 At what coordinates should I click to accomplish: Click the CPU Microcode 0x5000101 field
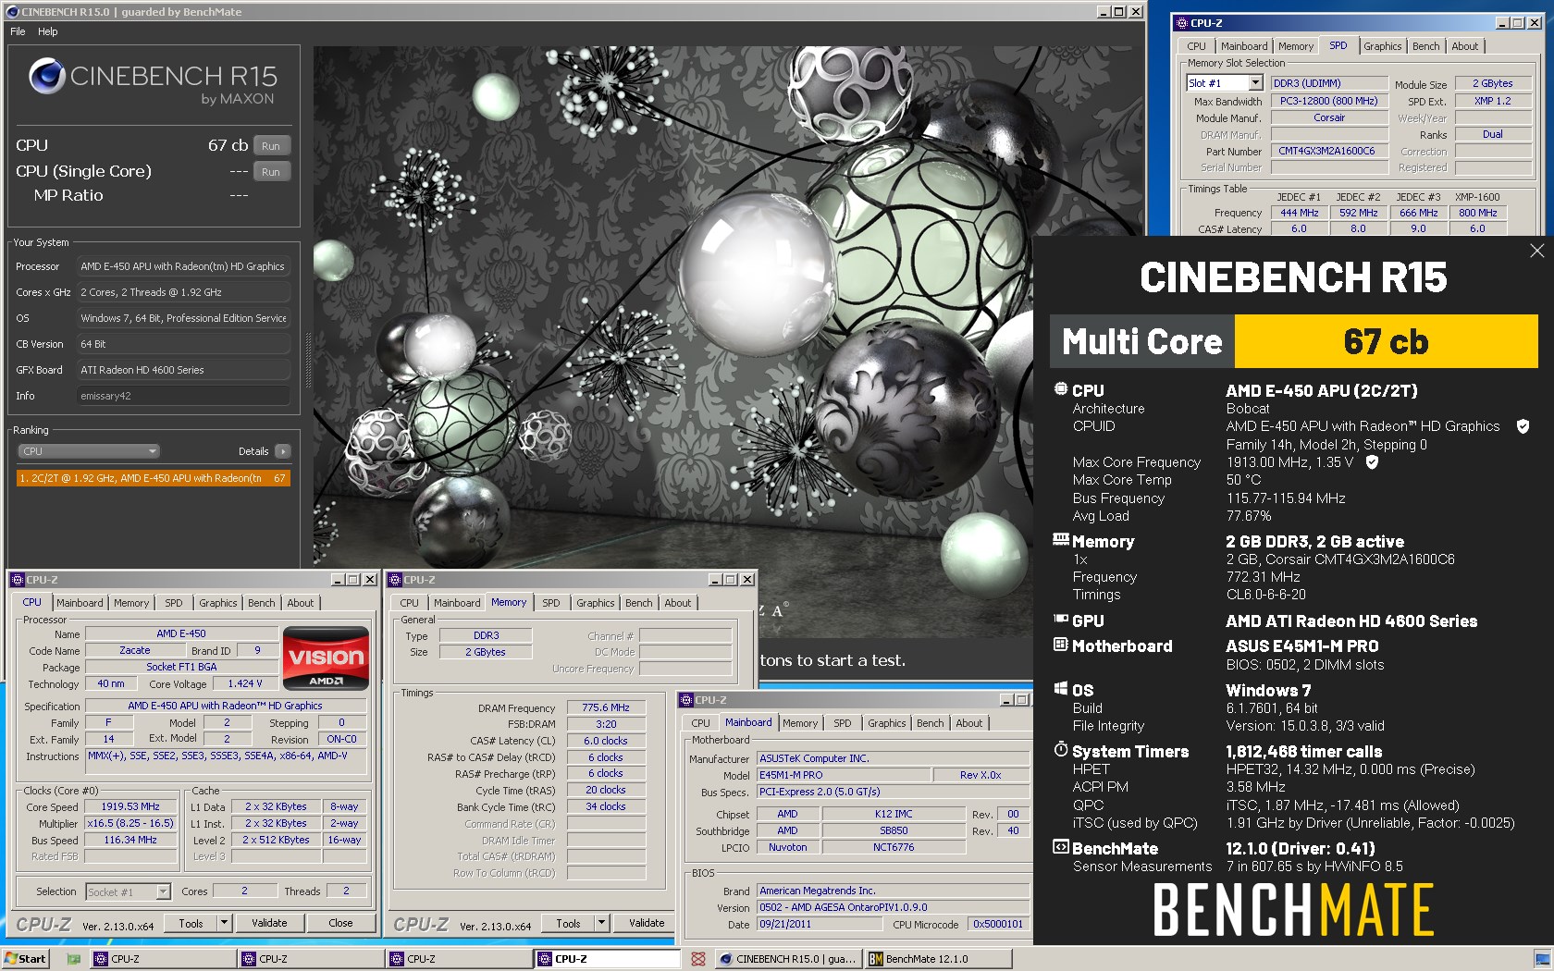[x=997, y=924]
